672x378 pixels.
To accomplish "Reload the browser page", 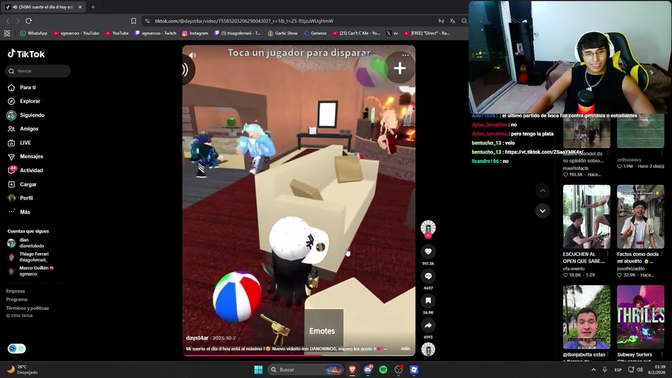I will (x=28, y=21).
